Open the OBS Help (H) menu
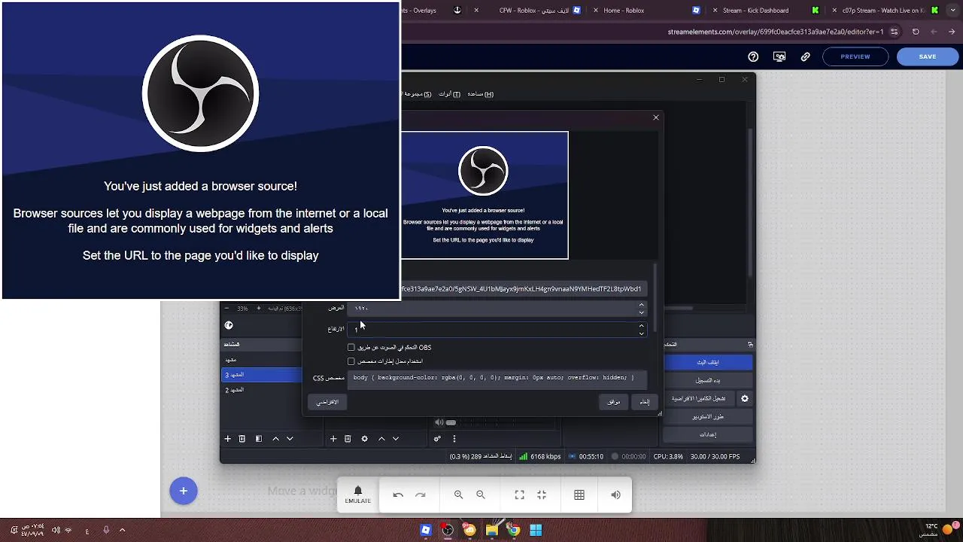The image size is (963, 542). point(481,94)
